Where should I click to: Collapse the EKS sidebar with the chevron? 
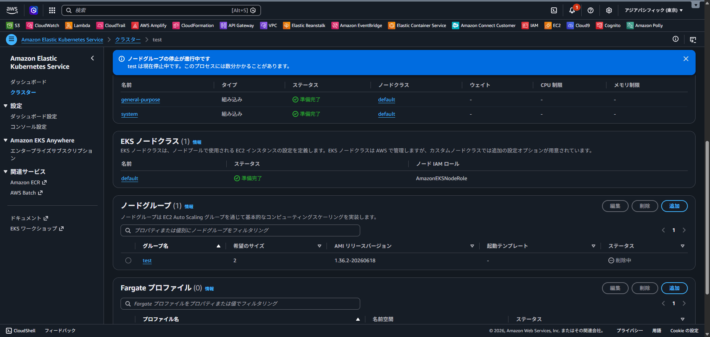[x=92, y=58]
